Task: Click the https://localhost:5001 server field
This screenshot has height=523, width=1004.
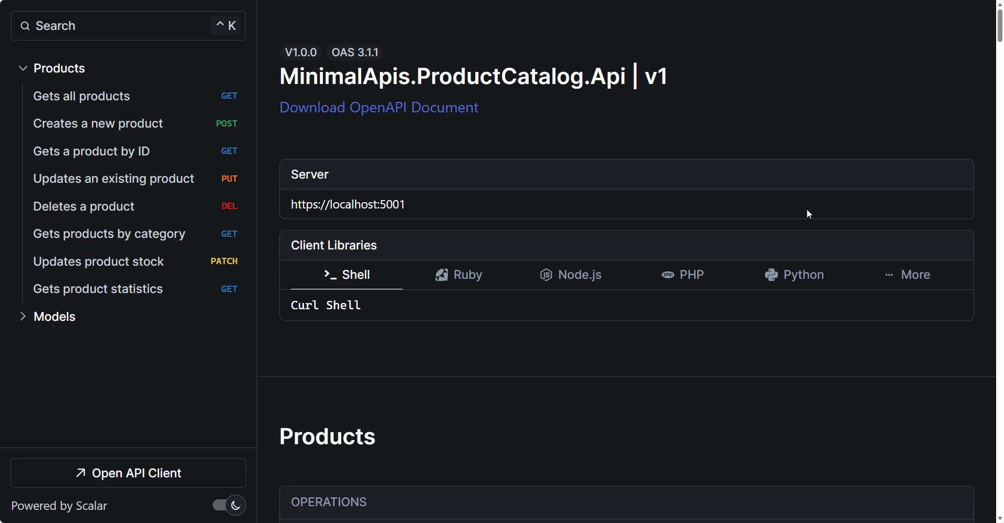Action: pos(348,204)
